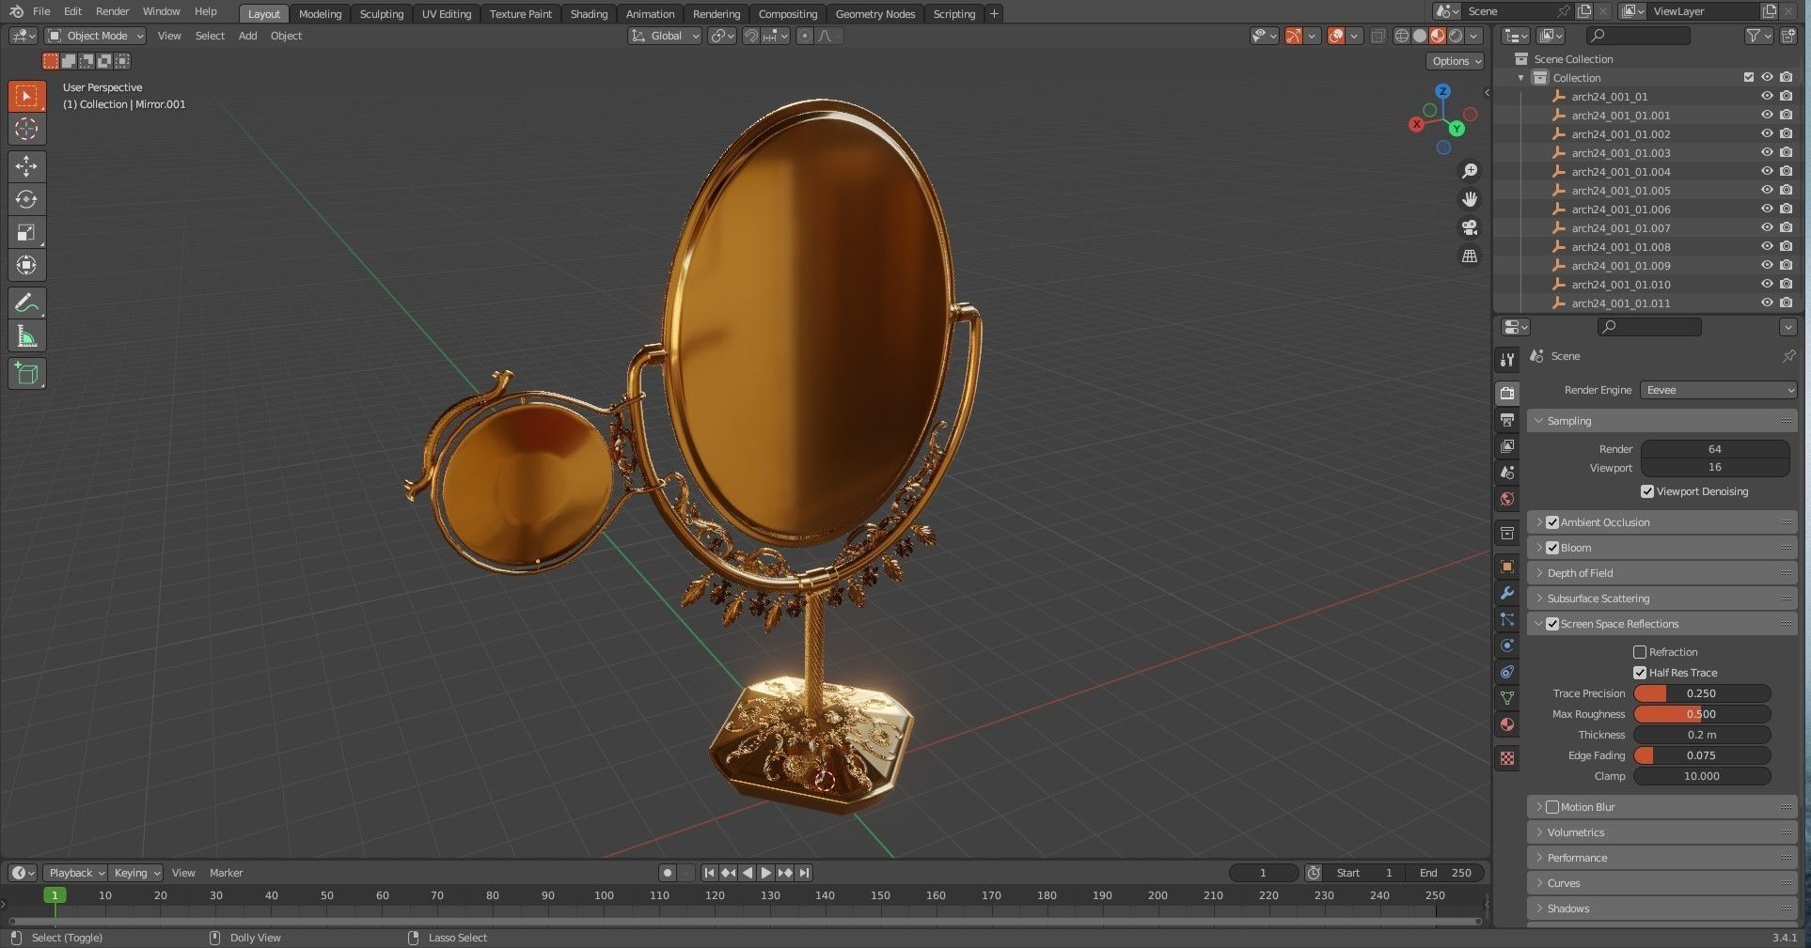Select the Transform tool
This screenshot has width=1811, height=948.
pyautogui.click(x=26, y=265)
